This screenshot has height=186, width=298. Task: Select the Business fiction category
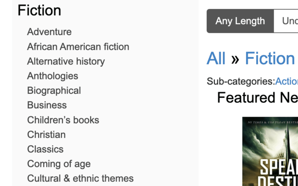tap(47, 105)
